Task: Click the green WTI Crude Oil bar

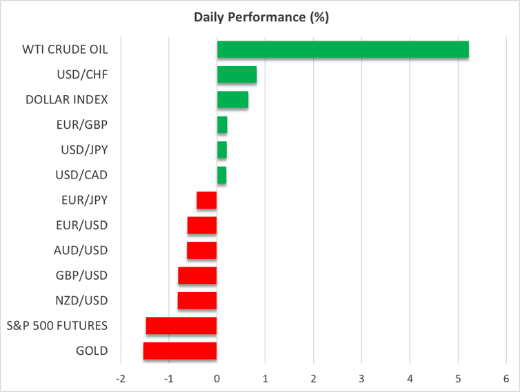Action: coord(343,50)
